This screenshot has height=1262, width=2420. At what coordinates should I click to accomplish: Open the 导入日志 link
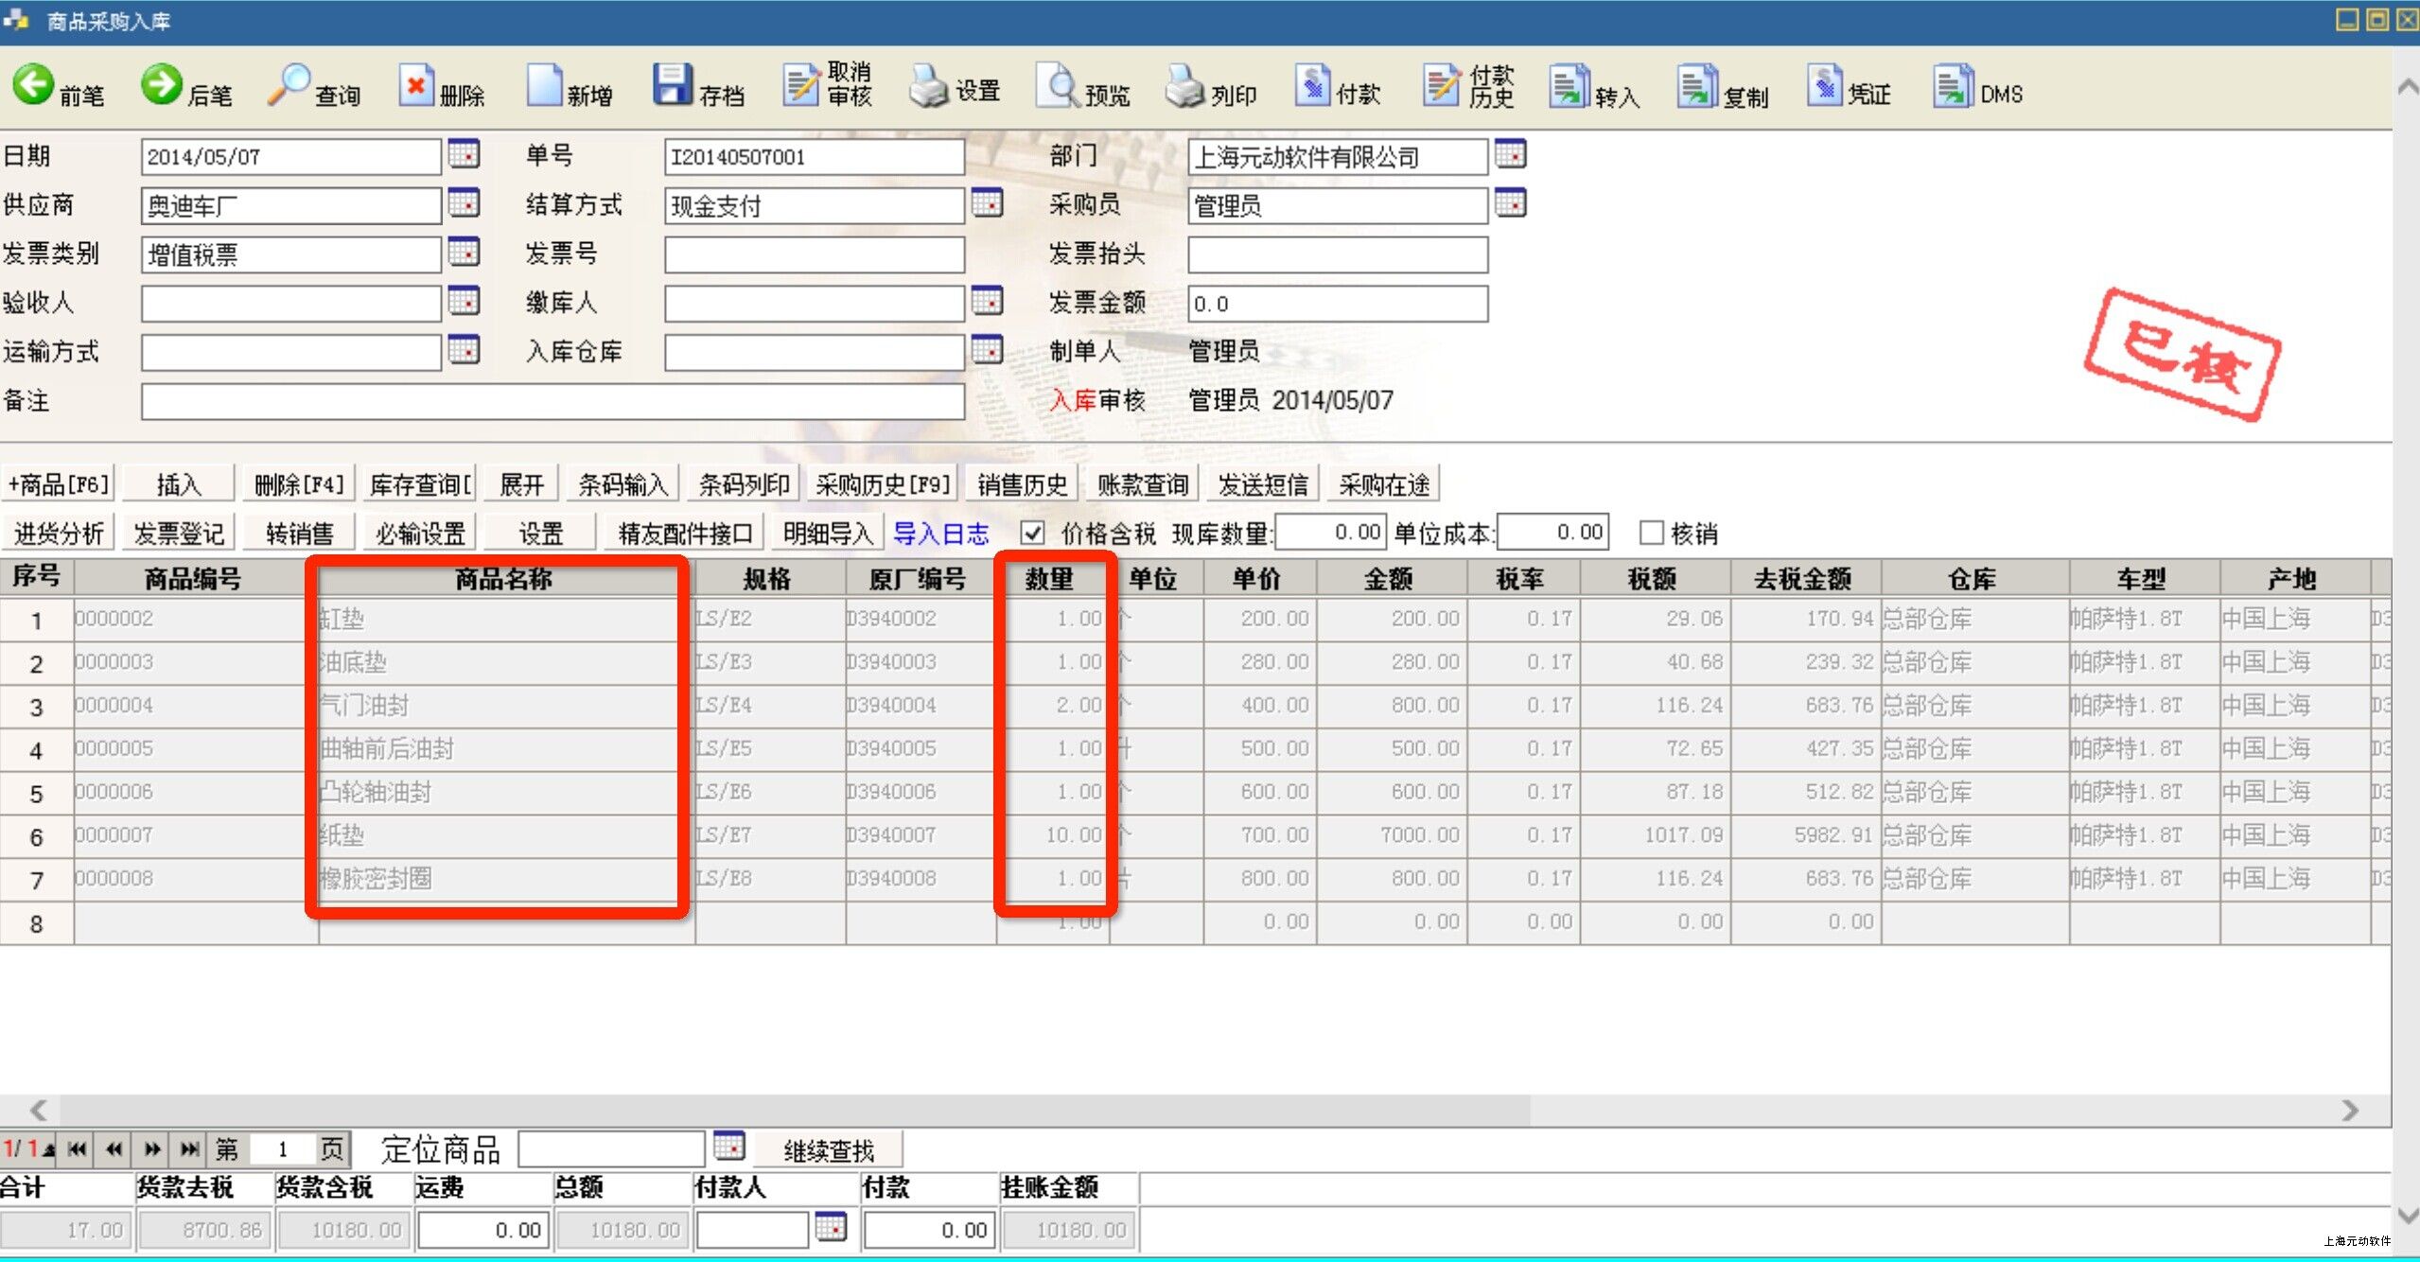pos(940,534)
